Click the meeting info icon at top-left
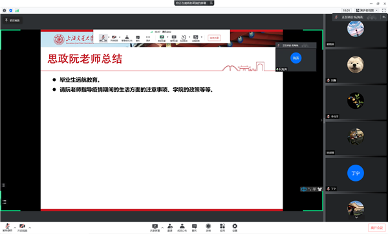Screen dimensions: 388x234 pyautogui.click(x=5, y=10)
